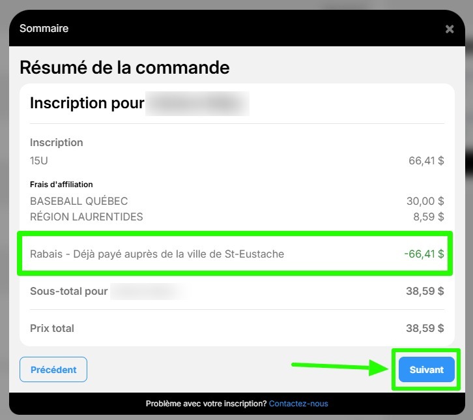Open the Contactez-nous link
The width and height of the screenshot is (473, 420).
tap(298, 404)
